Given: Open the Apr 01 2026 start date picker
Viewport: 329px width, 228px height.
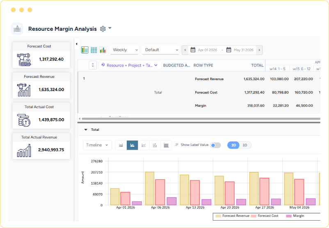Looking at the screenshot, I should click(204, 50).
